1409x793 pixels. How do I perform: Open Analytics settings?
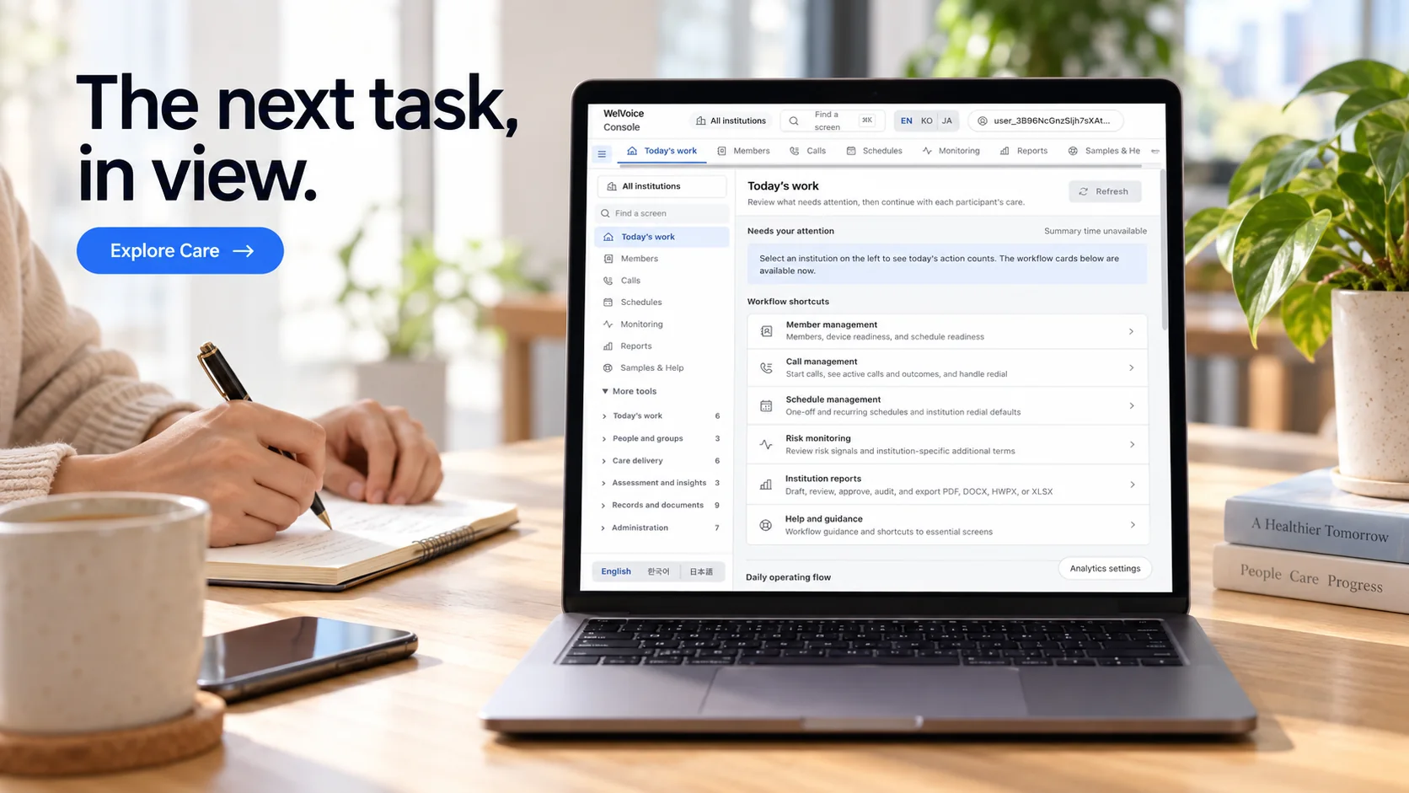(1105, 569)
